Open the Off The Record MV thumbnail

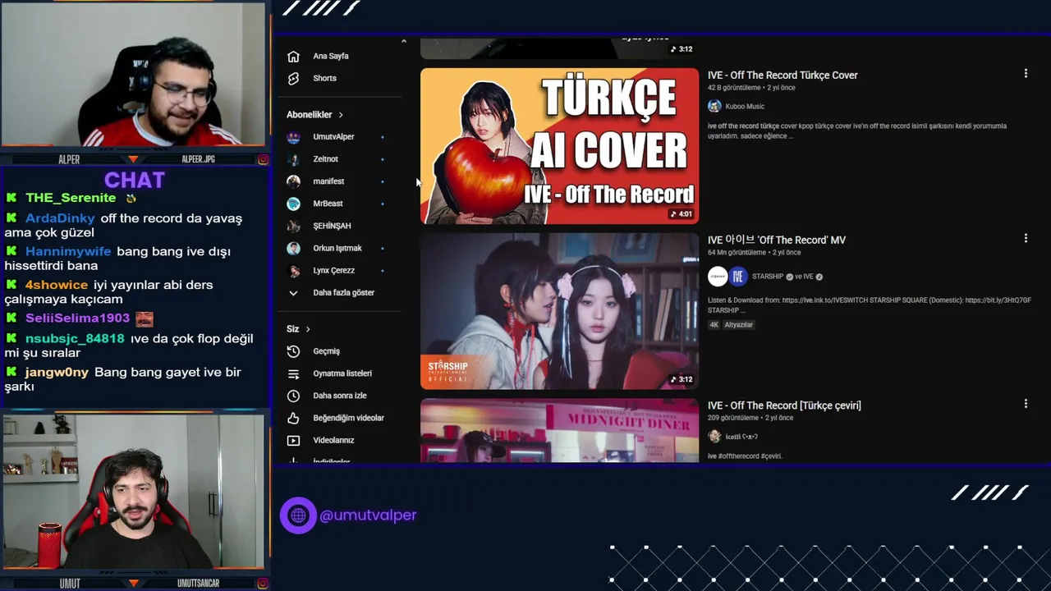[x=559, y=311]
